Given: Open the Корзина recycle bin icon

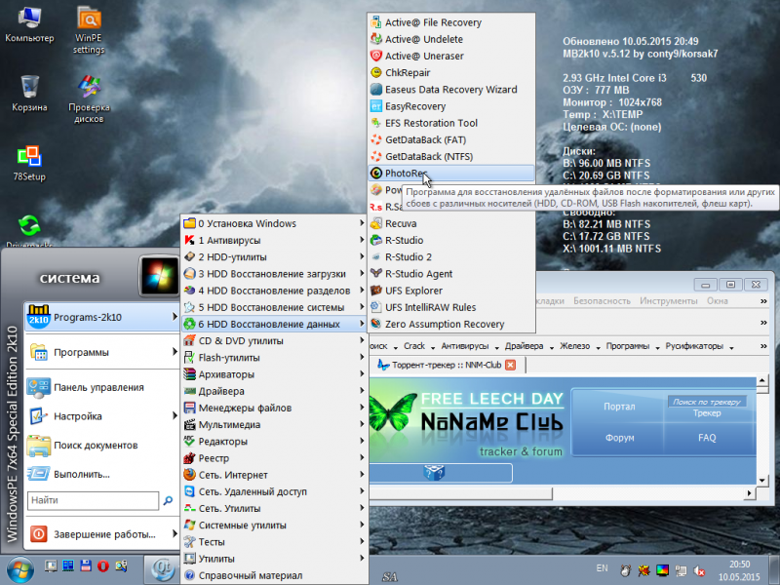Looking at the screenshot, I should coord(29,94).
